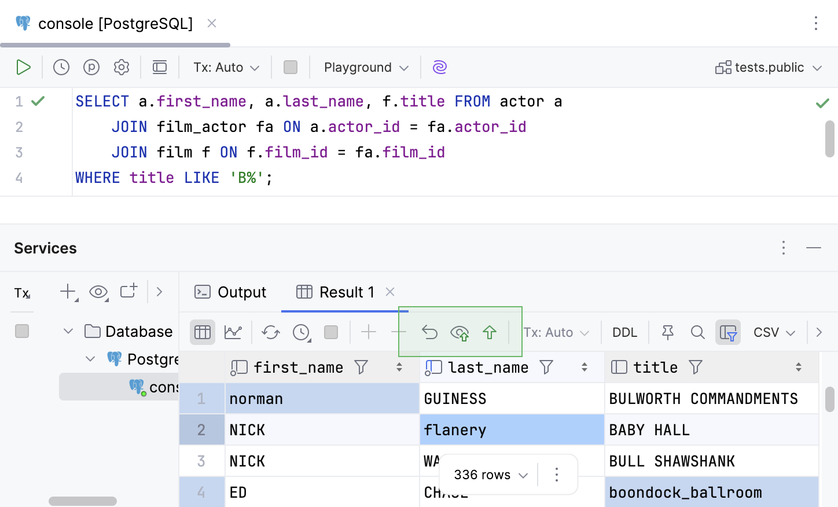Click the DDL button
The image size is (838, 507).
624,332
